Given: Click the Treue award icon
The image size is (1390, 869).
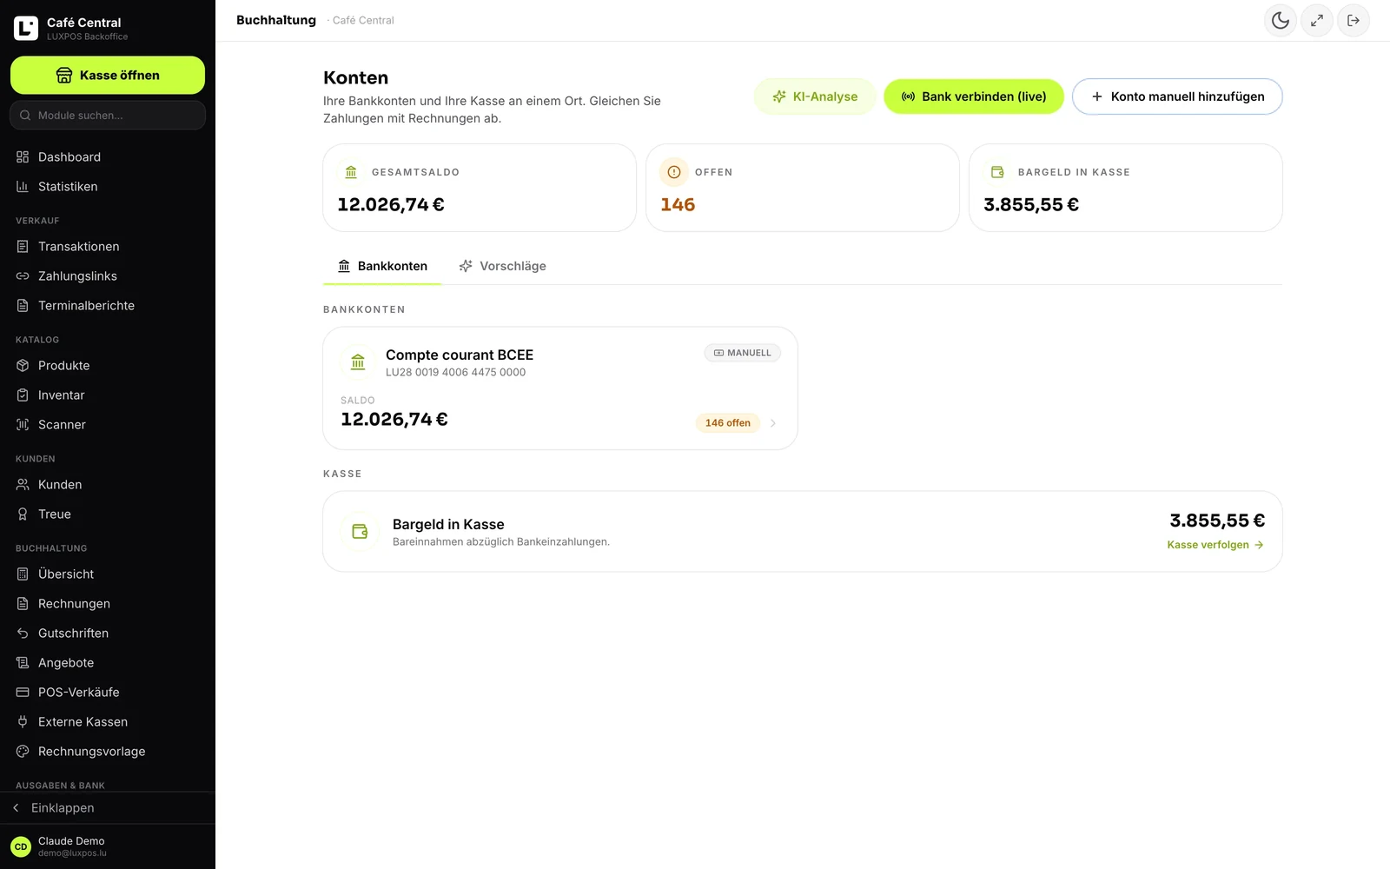Looking at the screenshot, I should pos(23,514).
